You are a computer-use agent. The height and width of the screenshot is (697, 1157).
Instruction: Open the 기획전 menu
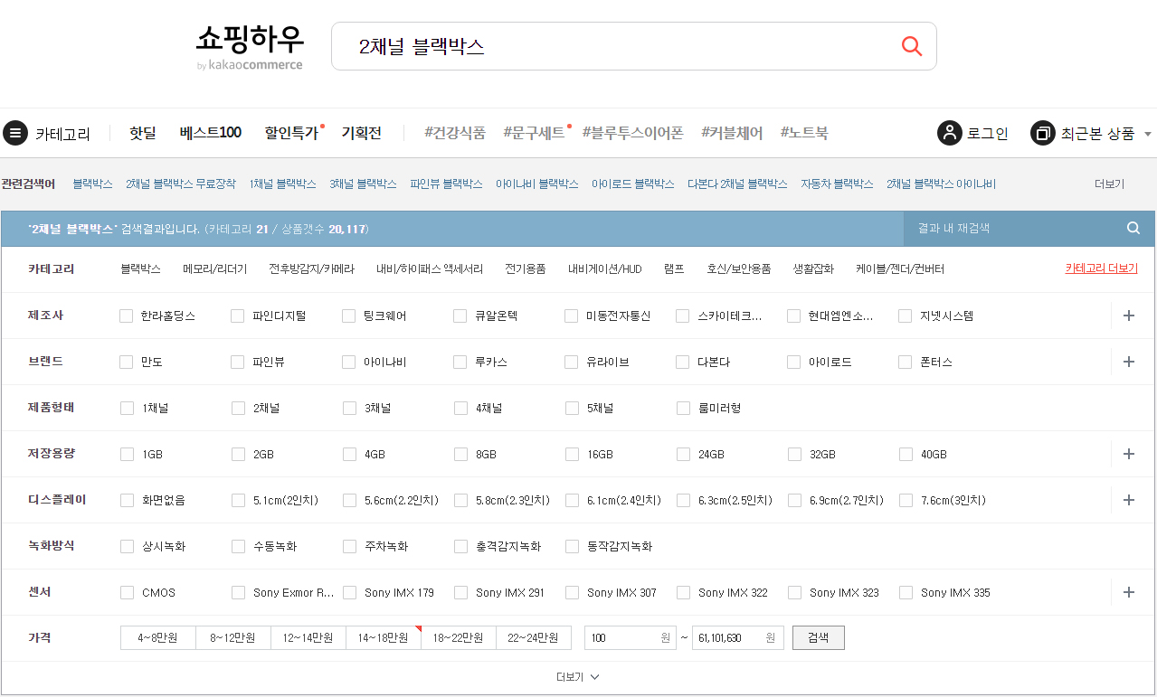point(361,133)
